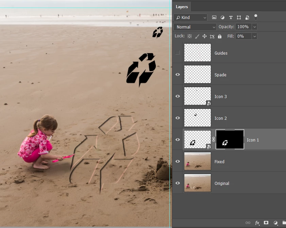Filter layers by pixel layers icon

[x=214, y=17]
